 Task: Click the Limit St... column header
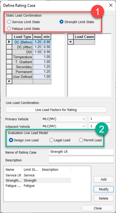31,170
